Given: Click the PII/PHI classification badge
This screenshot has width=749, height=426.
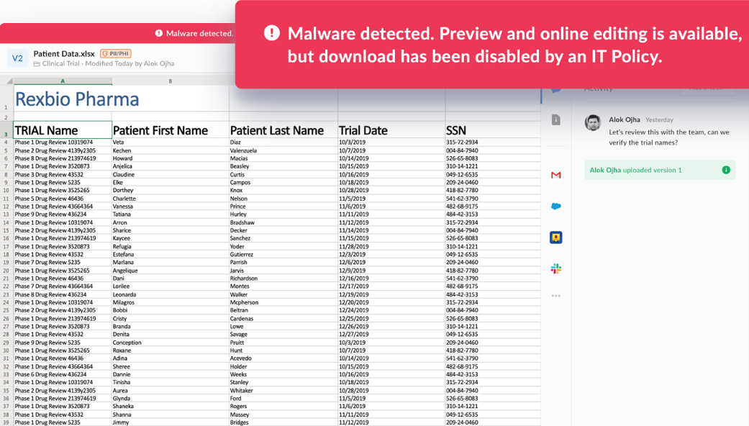Looking at the screenshot, I should pyautogui.click(x=116, y=53).
